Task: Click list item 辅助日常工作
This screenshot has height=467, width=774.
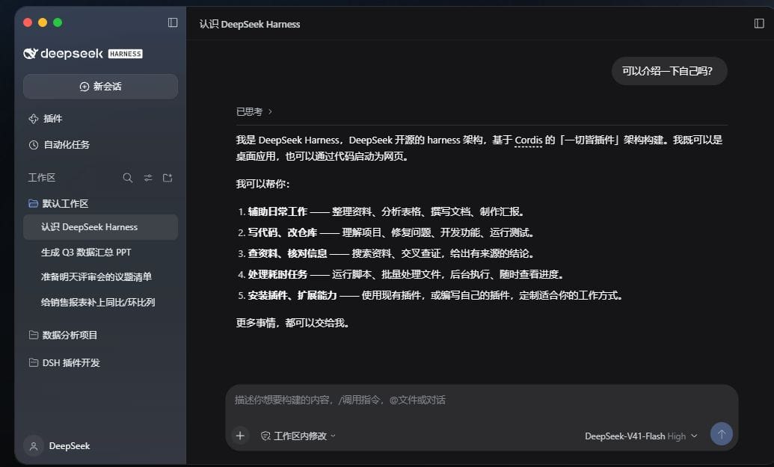Action: point(277,211)
